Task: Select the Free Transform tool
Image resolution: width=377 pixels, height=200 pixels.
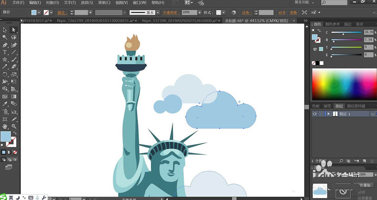Action: click(14, 82)
